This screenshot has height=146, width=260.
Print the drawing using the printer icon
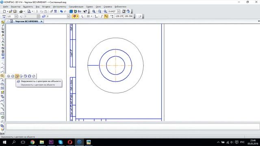coord(21,11)
